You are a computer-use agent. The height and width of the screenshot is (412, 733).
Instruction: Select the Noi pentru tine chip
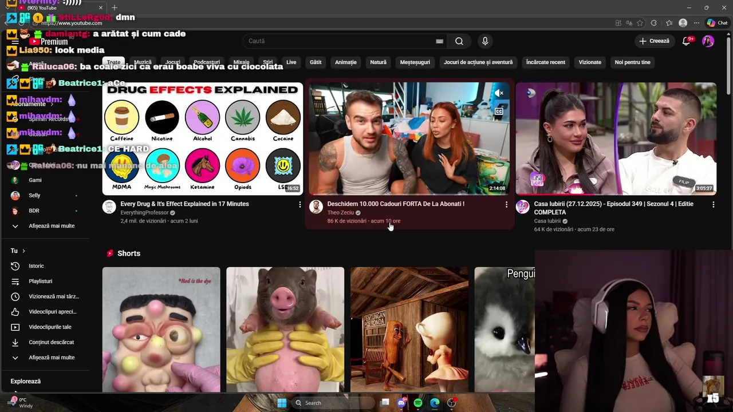[633, 62]
